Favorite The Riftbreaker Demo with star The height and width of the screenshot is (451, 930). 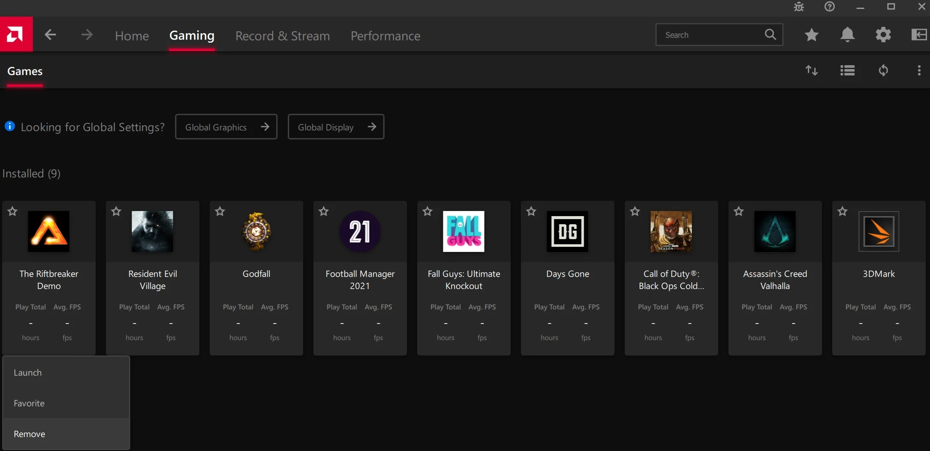tap(12, 211)
